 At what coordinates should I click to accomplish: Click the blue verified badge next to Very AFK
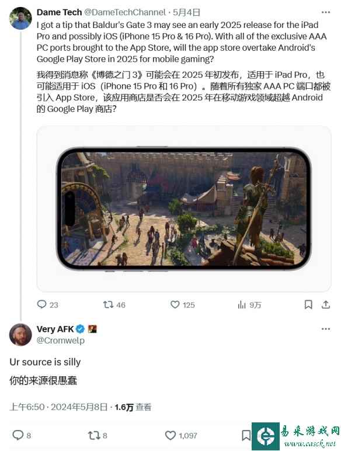tap(80, 329)
